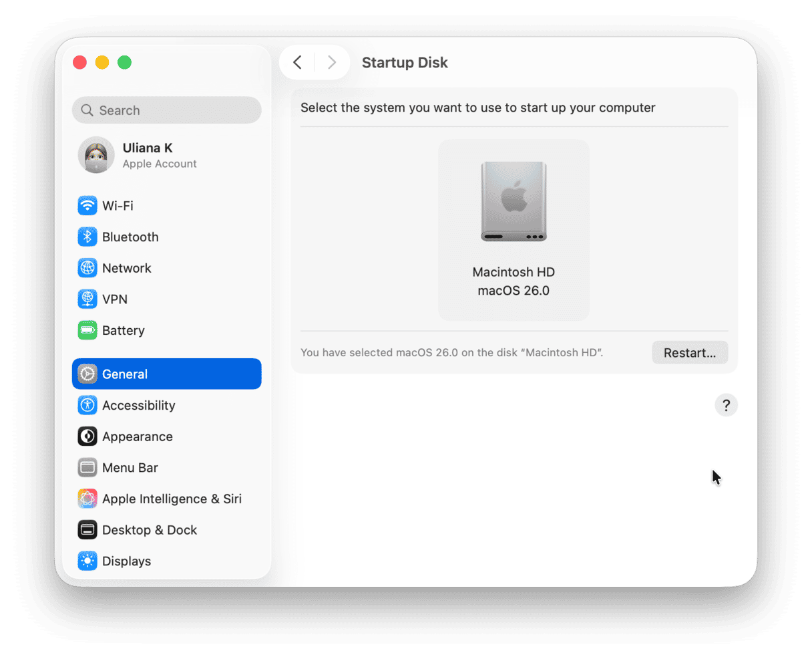Open the Desktop & Dock settings
The image size is (812, 659).
[167, 530]
